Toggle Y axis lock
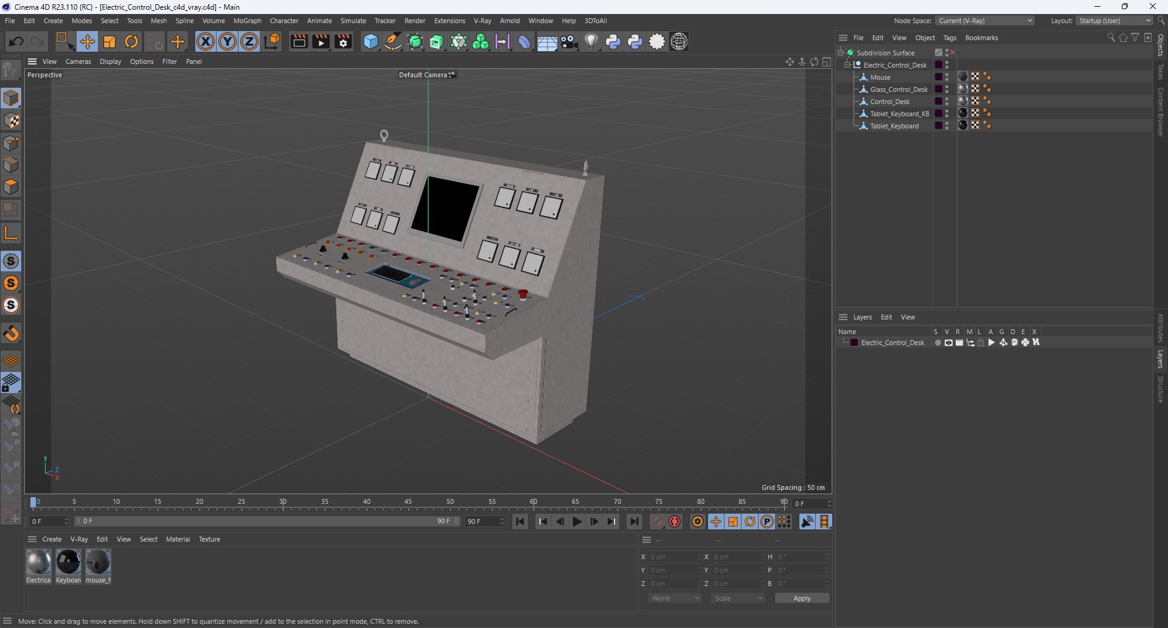This screenshot has width=1168, height=628. (228, 41)
